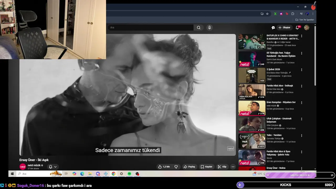Open options for Bu Benim Öyküm video
336x189 pixels.
pyautogui.click(x=301, y=53)
